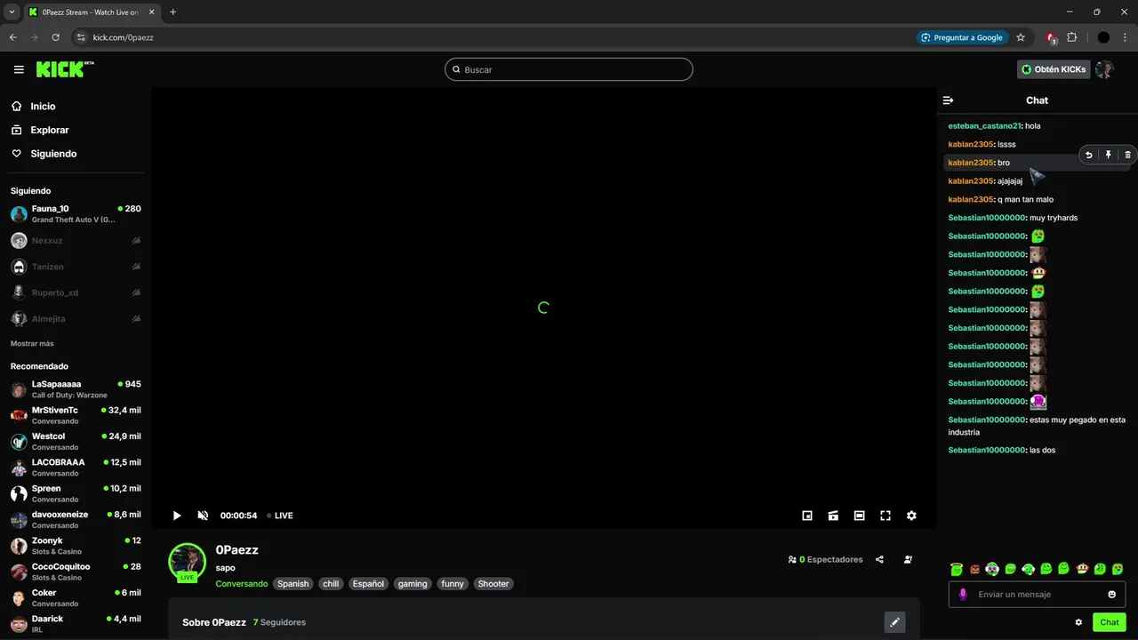Select the gaming tag
1138x640 pixels.
(x=413, y=584)
